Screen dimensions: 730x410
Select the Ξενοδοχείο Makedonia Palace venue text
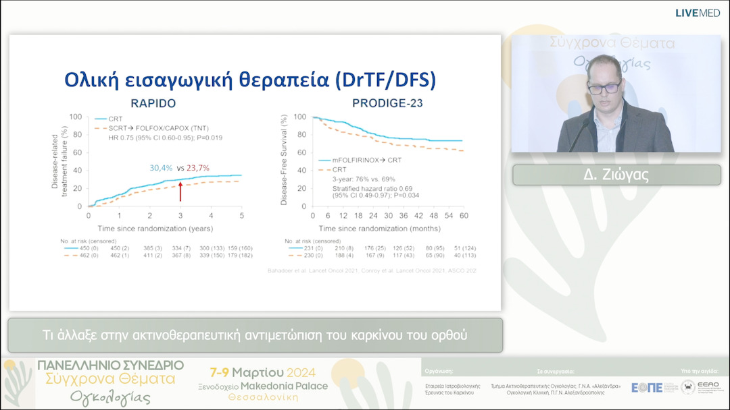[263, 386]
